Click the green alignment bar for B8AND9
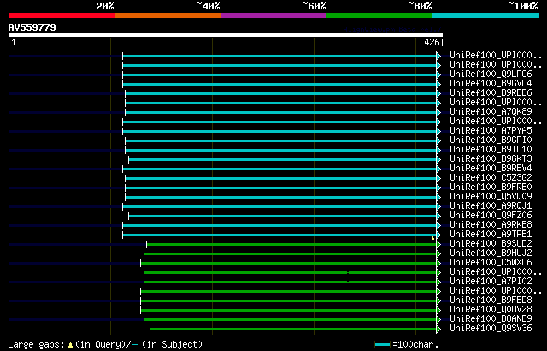547x351 pixels. coord(291,320)
